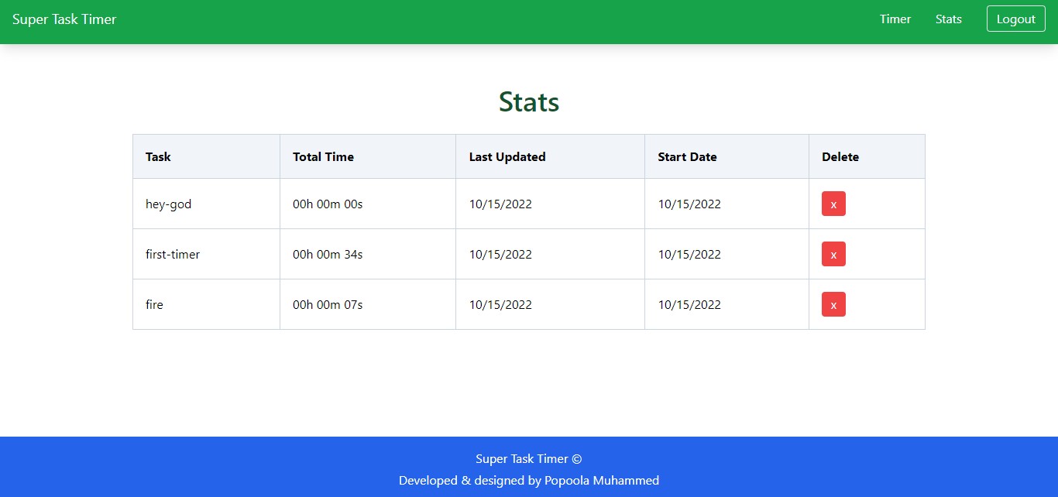Click the Start Date column header
The image size is (1058, 497).
(x=687, y=156)
